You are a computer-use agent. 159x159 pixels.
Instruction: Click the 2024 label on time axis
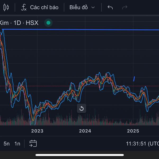click(85, 131)
